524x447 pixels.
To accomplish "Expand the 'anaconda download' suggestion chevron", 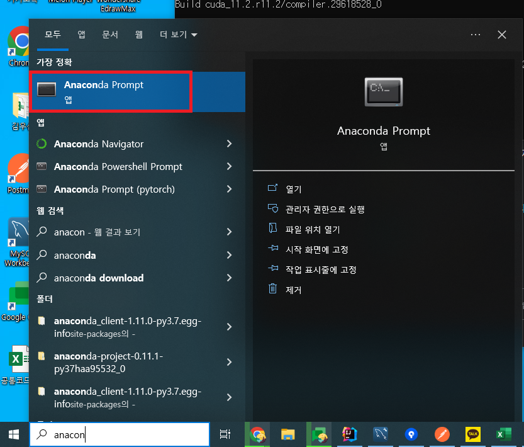I will (x=229, y=278).
